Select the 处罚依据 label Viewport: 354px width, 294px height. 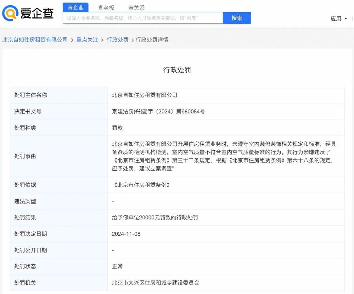pyautogui.click(x=25, y=185)
